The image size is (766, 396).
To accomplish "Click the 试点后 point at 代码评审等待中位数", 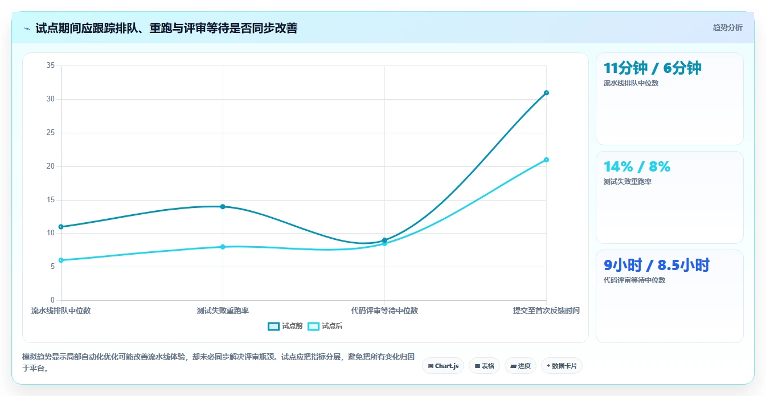I will (x=384, y=244).
